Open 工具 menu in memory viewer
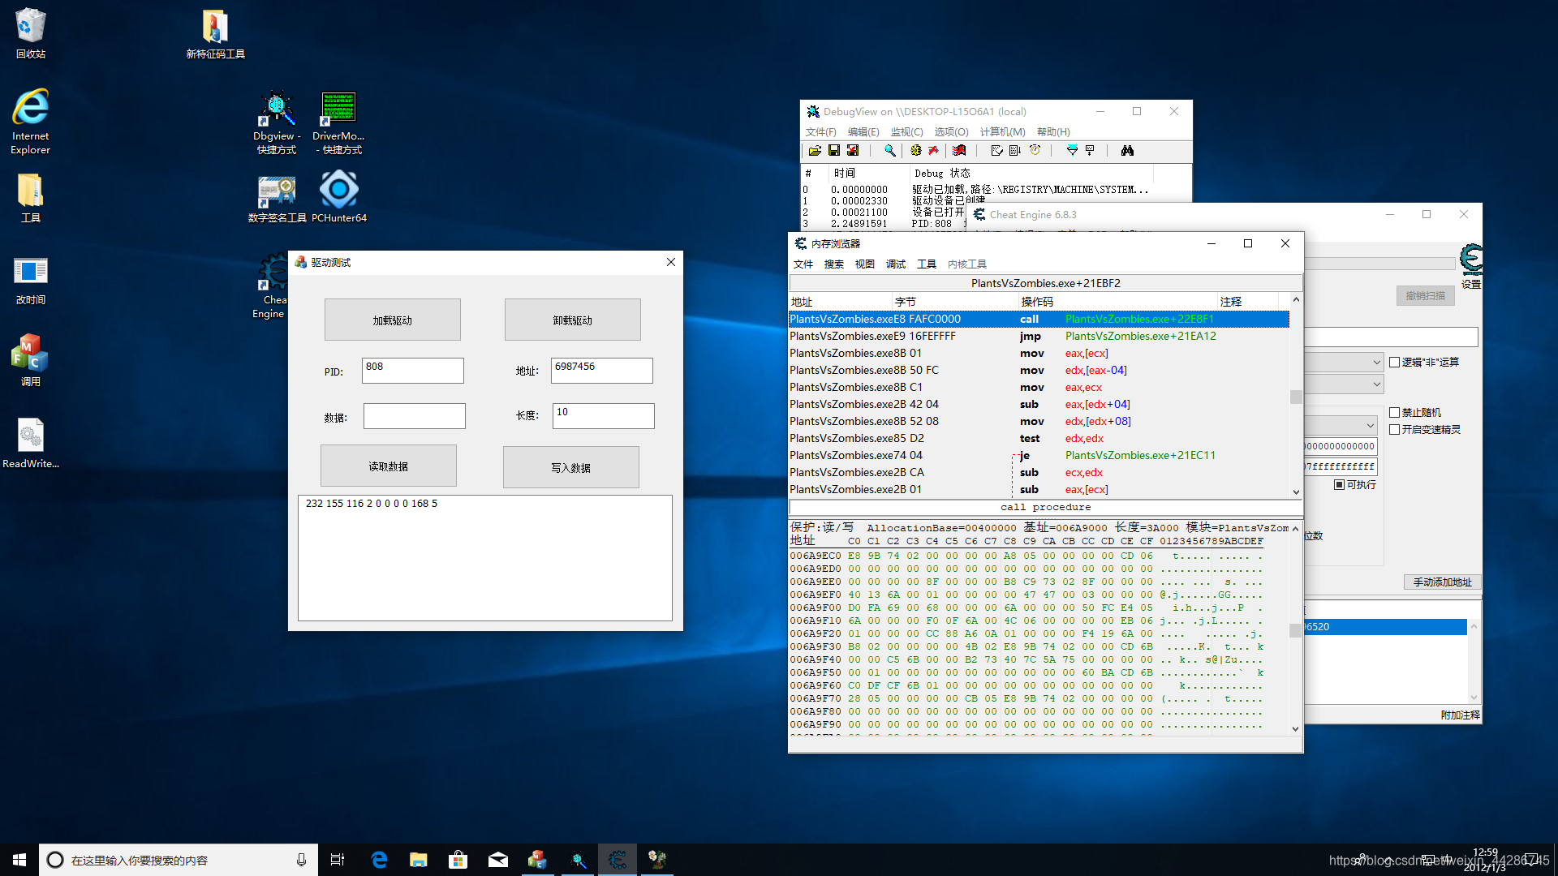The image size is (1558, 876). pos(927,264)
